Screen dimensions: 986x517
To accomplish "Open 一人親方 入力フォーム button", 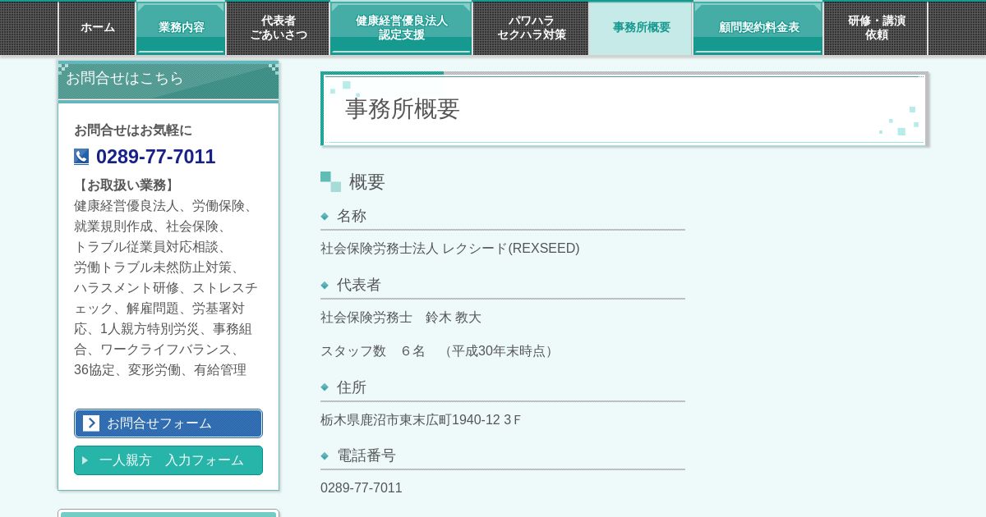I will coord(168,460).
